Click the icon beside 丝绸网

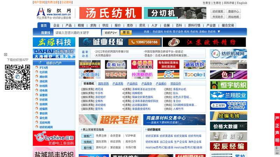click(37, 104)
